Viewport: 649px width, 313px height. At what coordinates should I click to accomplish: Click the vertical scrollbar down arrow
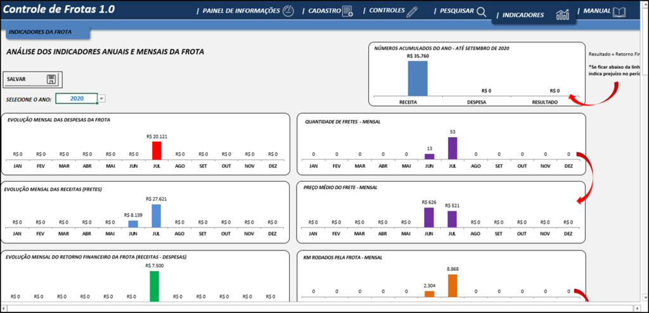[645, 297]
